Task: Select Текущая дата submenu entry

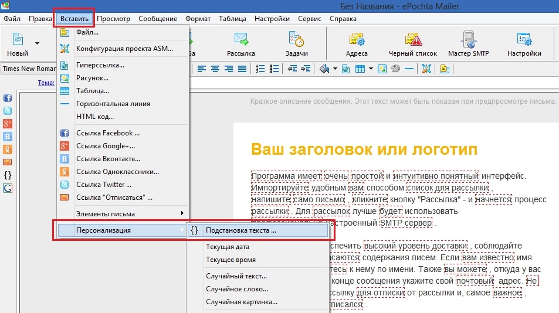Action: point(258,246)
